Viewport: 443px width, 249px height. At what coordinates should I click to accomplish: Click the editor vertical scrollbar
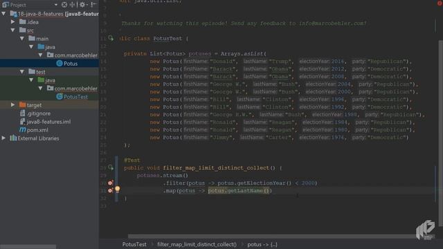point(440,133)
